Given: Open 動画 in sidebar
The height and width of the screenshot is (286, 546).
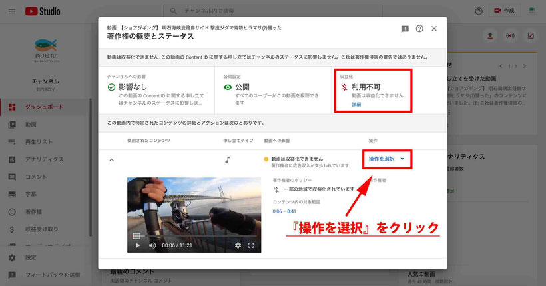Looking at the screenshot, I should point(45,125).
